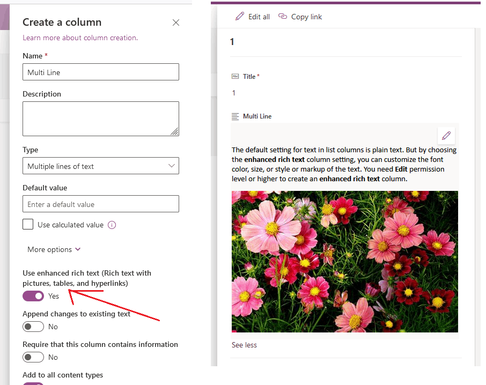Click the Name input field
The height and width of the screenshot is (385, 486).
coord(101,72)
